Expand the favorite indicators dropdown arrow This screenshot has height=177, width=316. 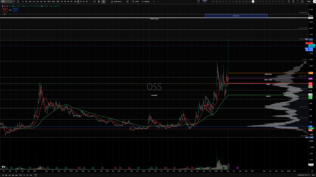tap(124, 1)
